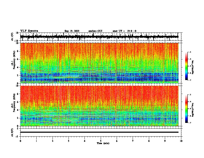Select the "Time (min)" axis label

tap(103, 143)
